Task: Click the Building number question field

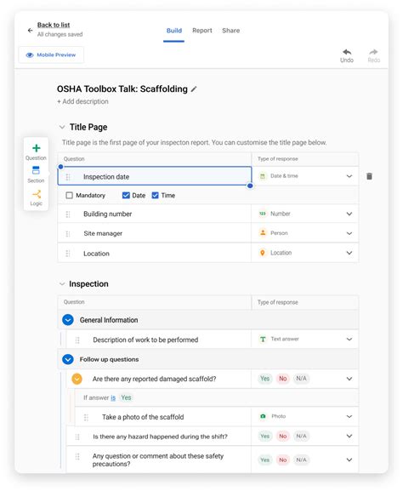Action: tap(155, 214)
